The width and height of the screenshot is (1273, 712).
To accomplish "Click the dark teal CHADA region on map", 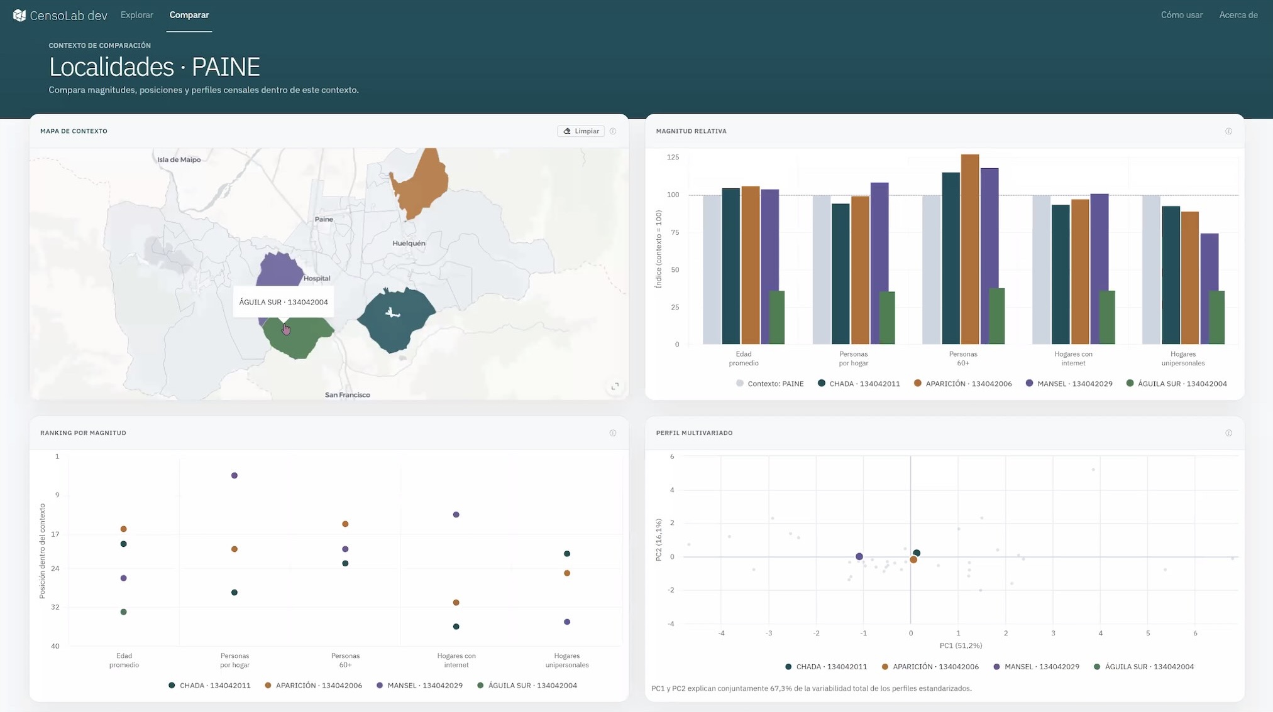I will (x=396, y=320).
